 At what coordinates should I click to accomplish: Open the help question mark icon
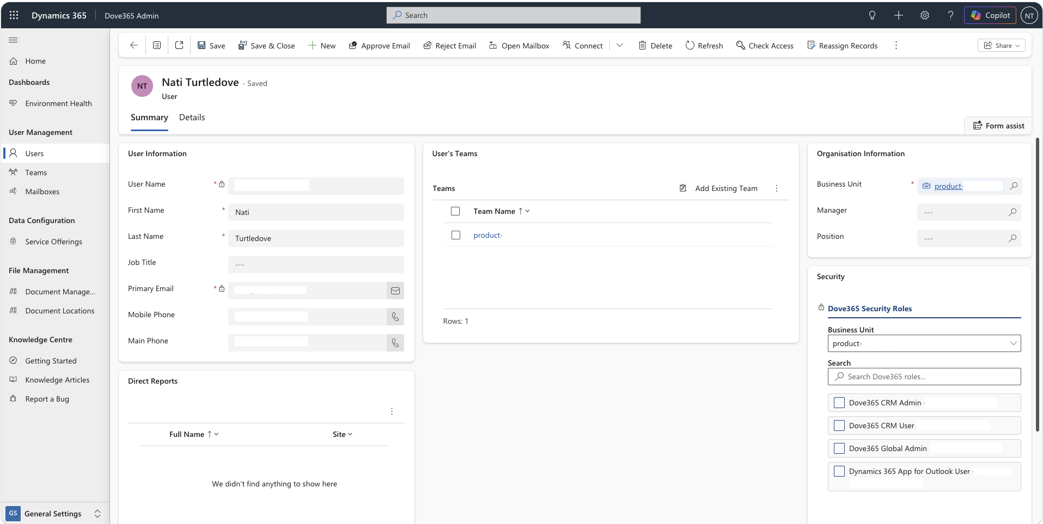(950, 15)
